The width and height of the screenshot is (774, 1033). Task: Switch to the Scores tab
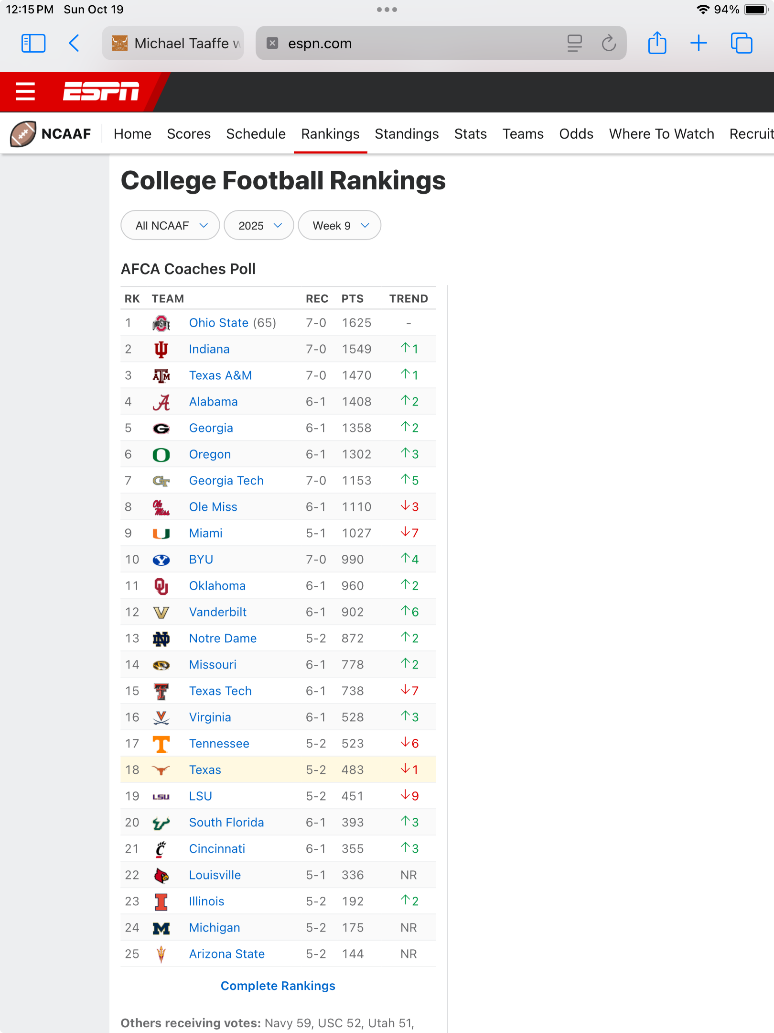coord(189,134)
